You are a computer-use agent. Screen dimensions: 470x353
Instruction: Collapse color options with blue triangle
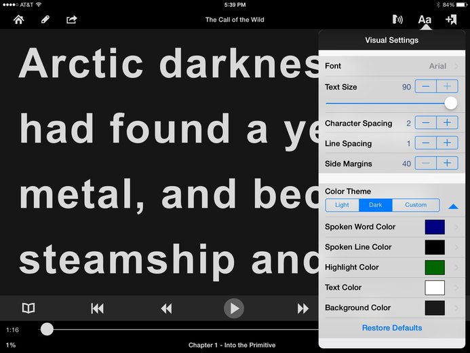point(453,206)
